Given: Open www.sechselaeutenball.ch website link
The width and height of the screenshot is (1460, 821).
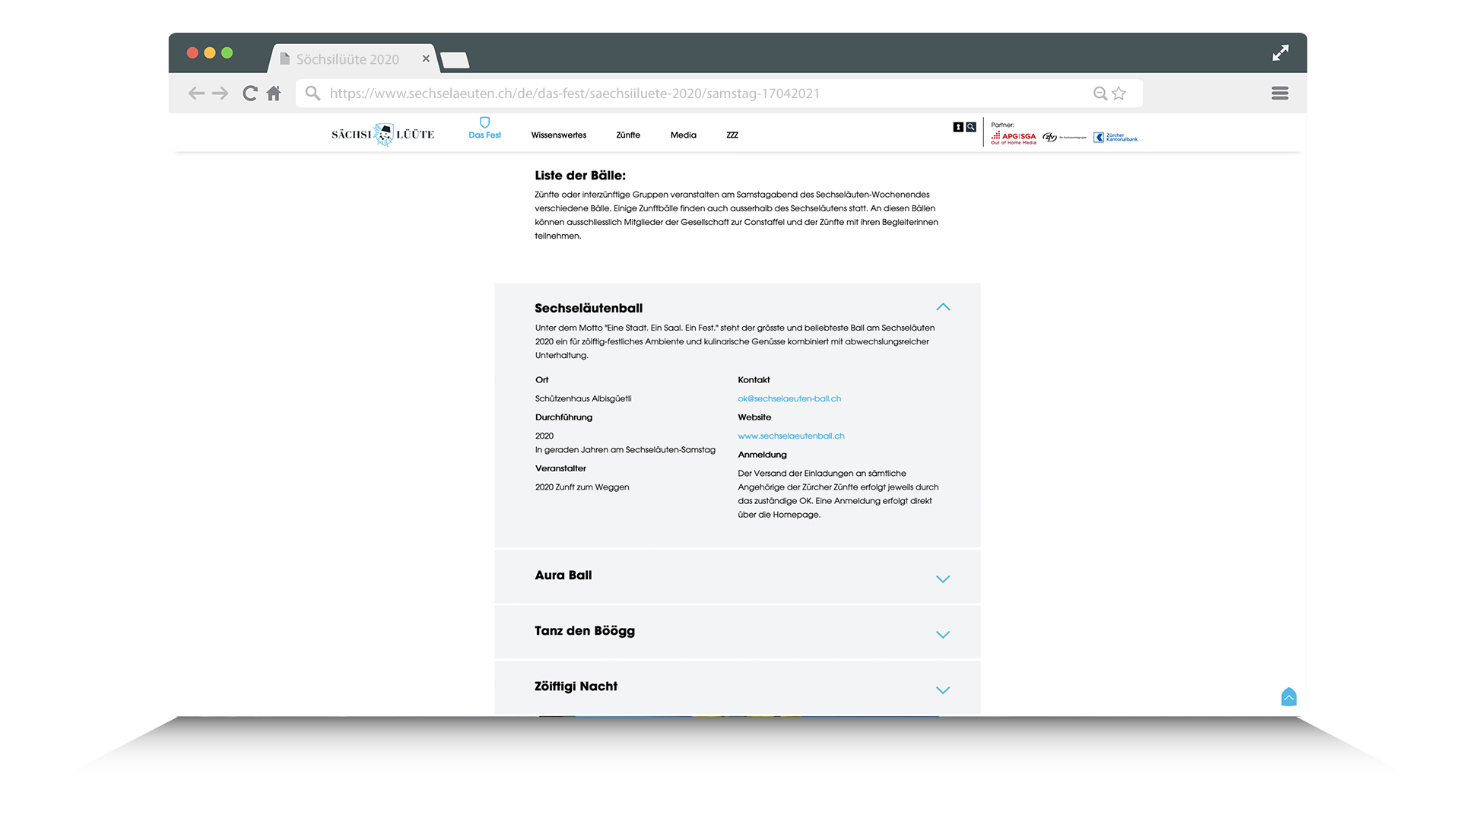Looking at the screenshot, I should 791,436.
